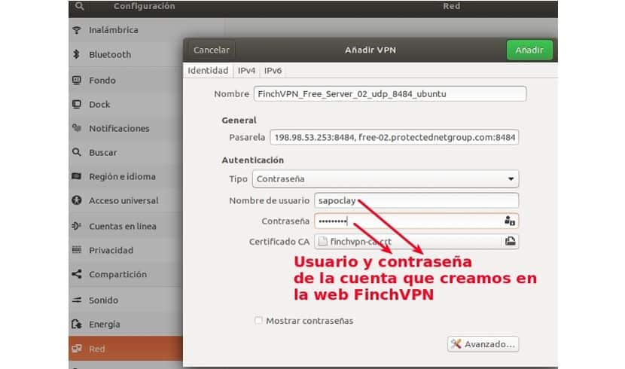Click the Red network icon
Image resolution: width=625 pixels, height=369 pixels.
tap(77, 349)
